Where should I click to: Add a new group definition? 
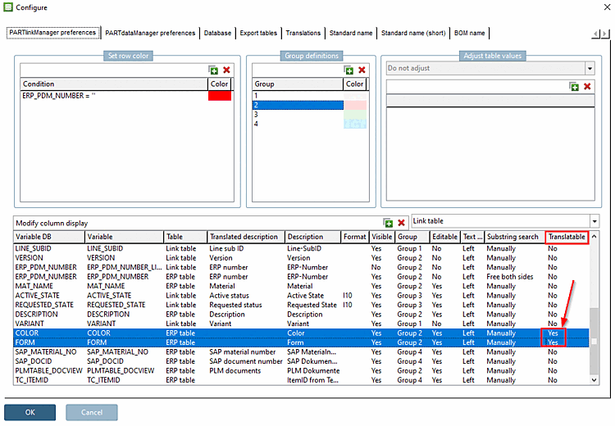pyautogui.click(x=348, y=70)
